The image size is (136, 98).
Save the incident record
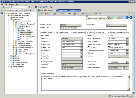pyautogui.click(x=56, y=14)
